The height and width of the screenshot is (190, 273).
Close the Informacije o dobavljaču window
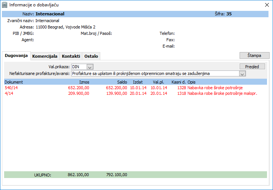click(267, 5)
